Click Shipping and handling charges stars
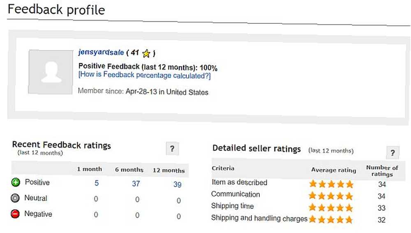 330,219
